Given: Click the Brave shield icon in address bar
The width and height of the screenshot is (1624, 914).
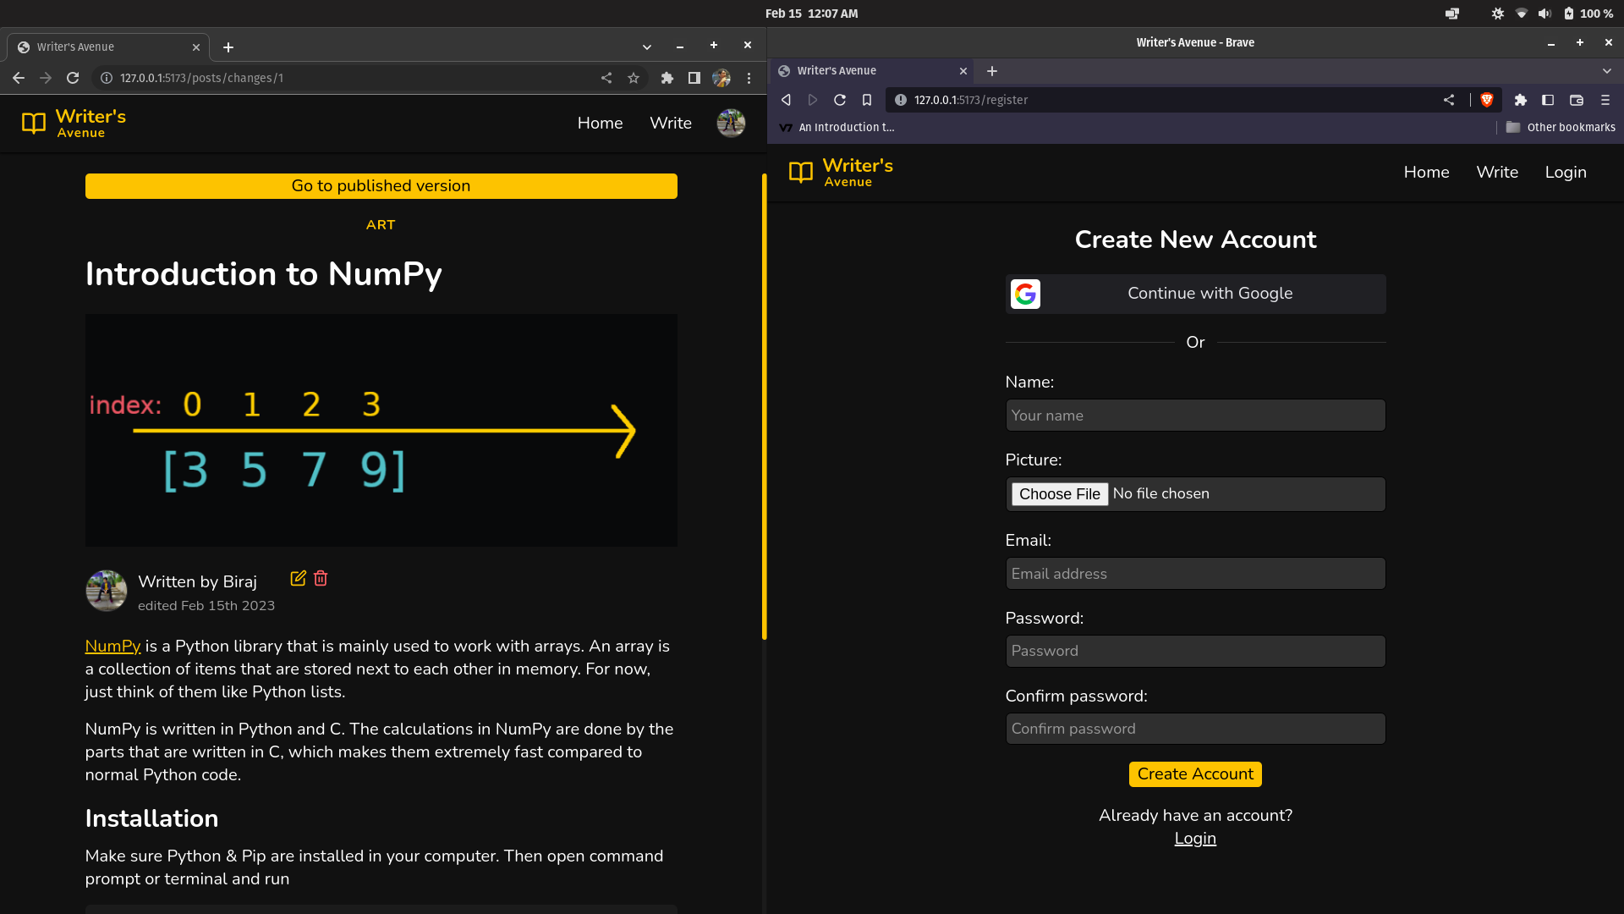Looking at the screenshot, I should point(1487,99).
